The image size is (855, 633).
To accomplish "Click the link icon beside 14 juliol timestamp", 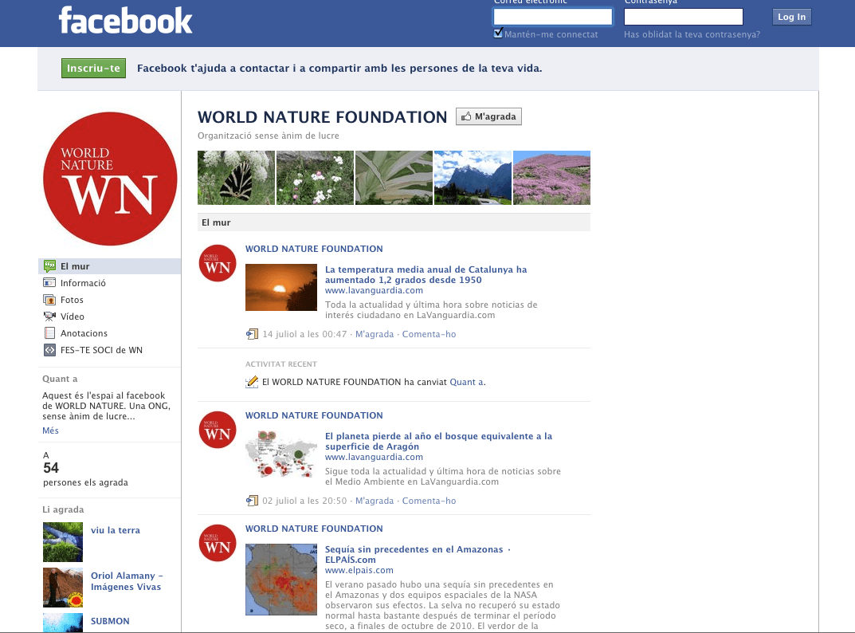I will (x=252, y=334).
